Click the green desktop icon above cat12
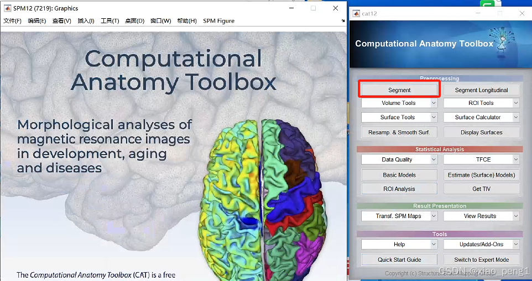532x281 pixels. pyautogui.click(x=488, y=3)
